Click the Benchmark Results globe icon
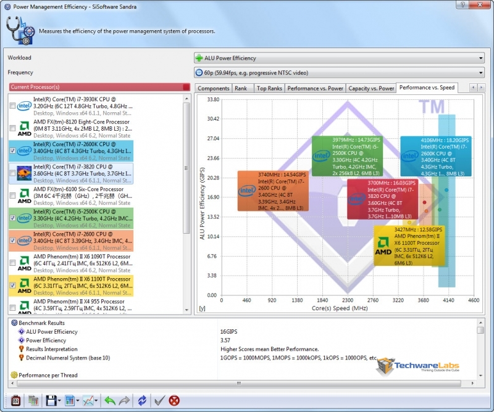 [x=14, y=323]
